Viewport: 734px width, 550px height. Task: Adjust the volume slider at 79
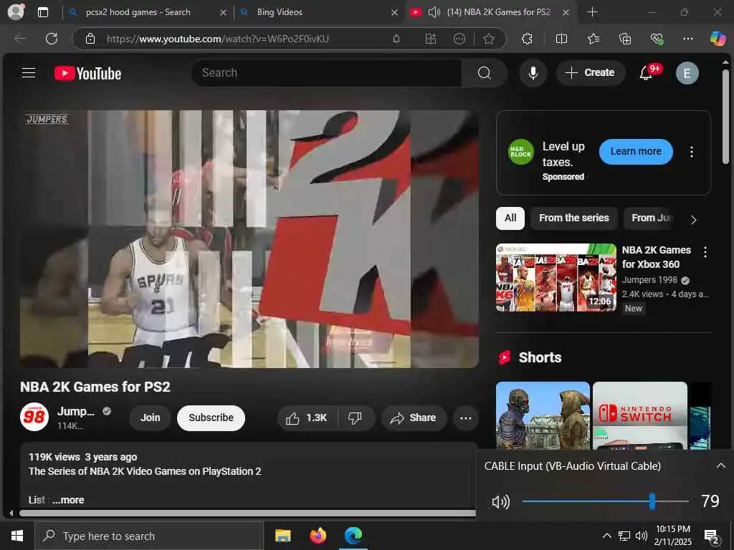coord(652,501)
